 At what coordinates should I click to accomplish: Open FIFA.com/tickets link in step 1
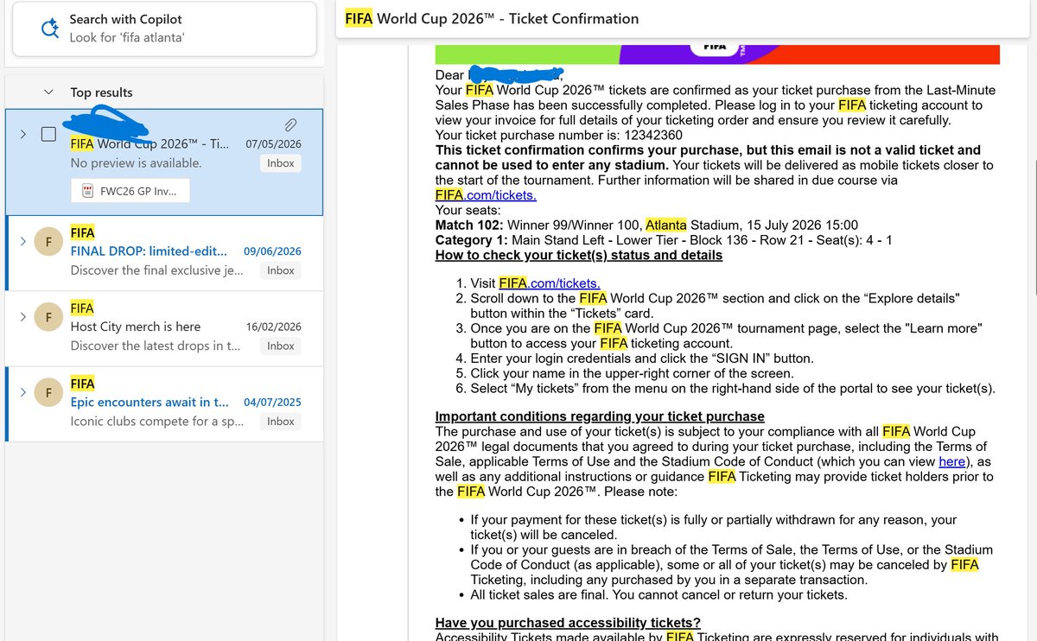(x=550, y=283)
